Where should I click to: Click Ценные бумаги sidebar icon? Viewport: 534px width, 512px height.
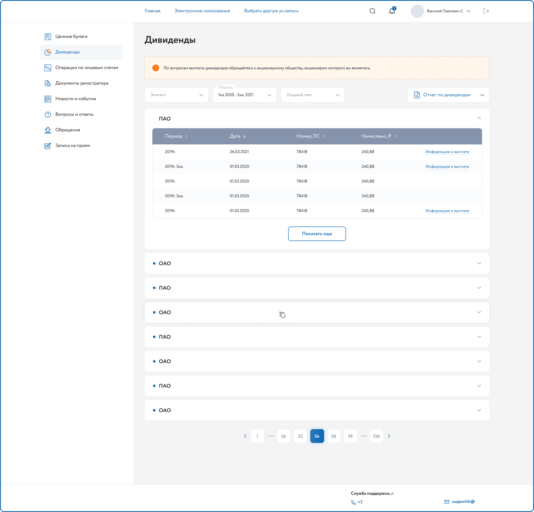[x=48, y=36]
